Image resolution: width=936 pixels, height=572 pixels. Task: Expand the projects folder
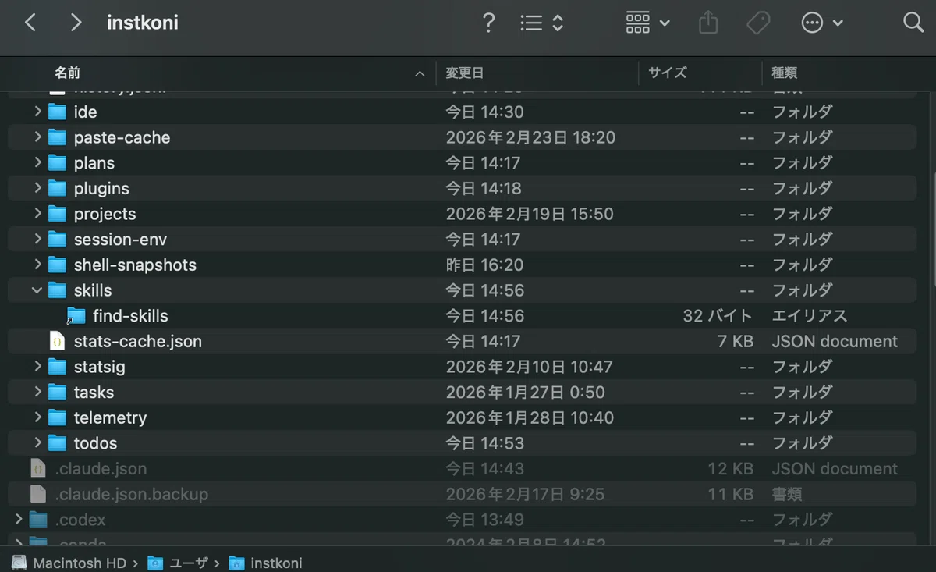pyautogui.click(x=37, y=214)
